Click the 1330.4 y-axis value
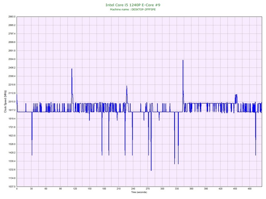 [x=12, y=161]
